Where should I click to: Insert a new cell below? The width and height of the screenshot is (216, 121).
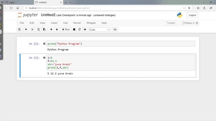[26, 30]
